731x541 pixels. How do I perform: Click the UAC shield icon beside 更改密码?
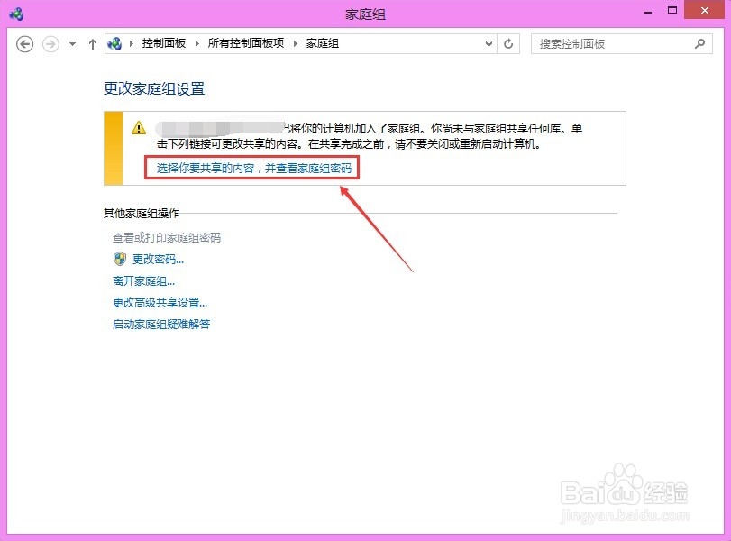click(x=119, y=259)
